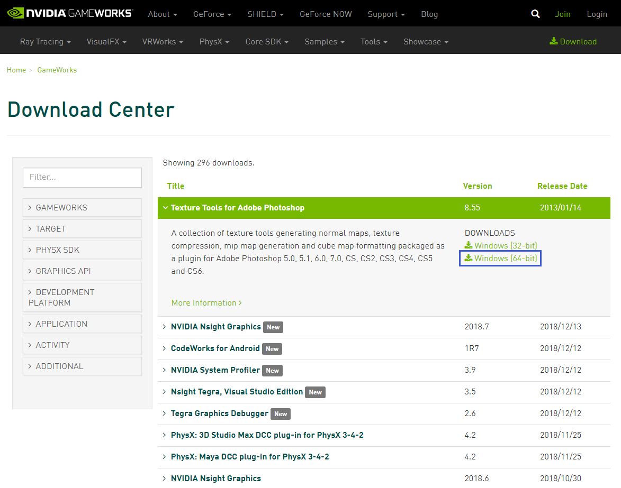Expand the PHYSX SDK filter category

pos(83,250)
